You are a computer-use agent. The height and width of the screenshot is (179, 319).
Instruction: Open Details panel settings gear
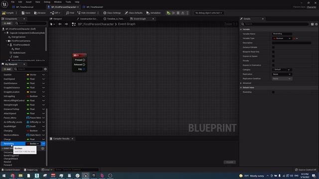coord(317,24)
